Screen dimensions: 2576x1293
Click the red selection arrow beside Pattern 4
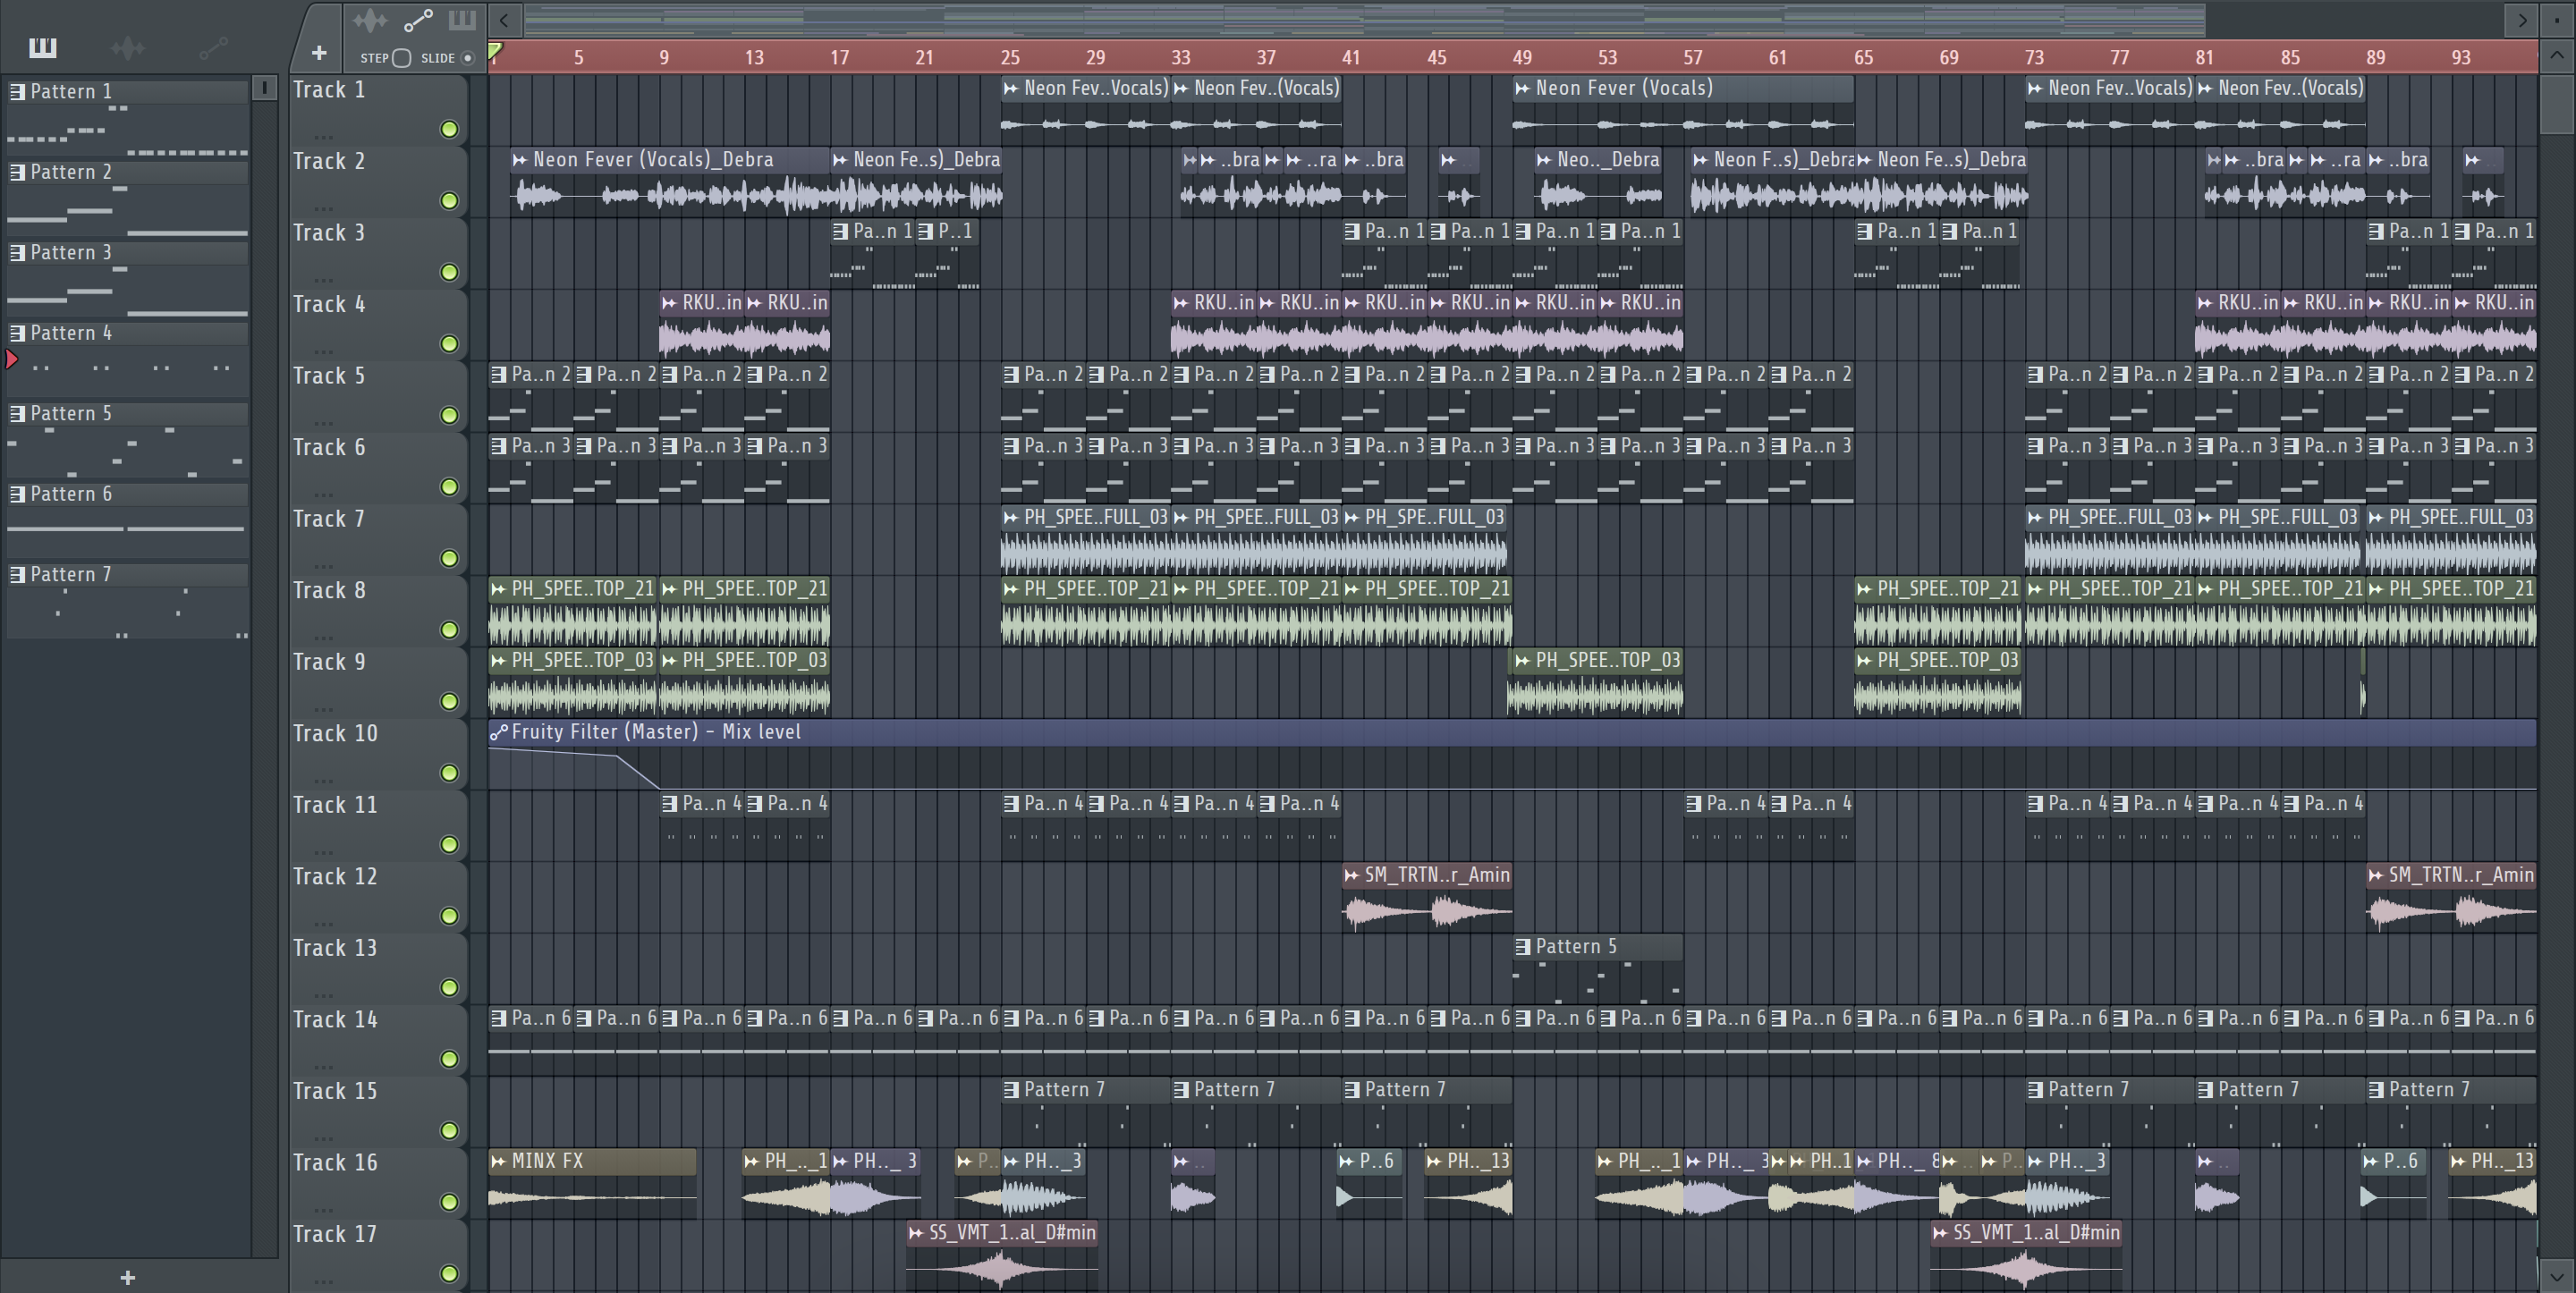[11, 358]
